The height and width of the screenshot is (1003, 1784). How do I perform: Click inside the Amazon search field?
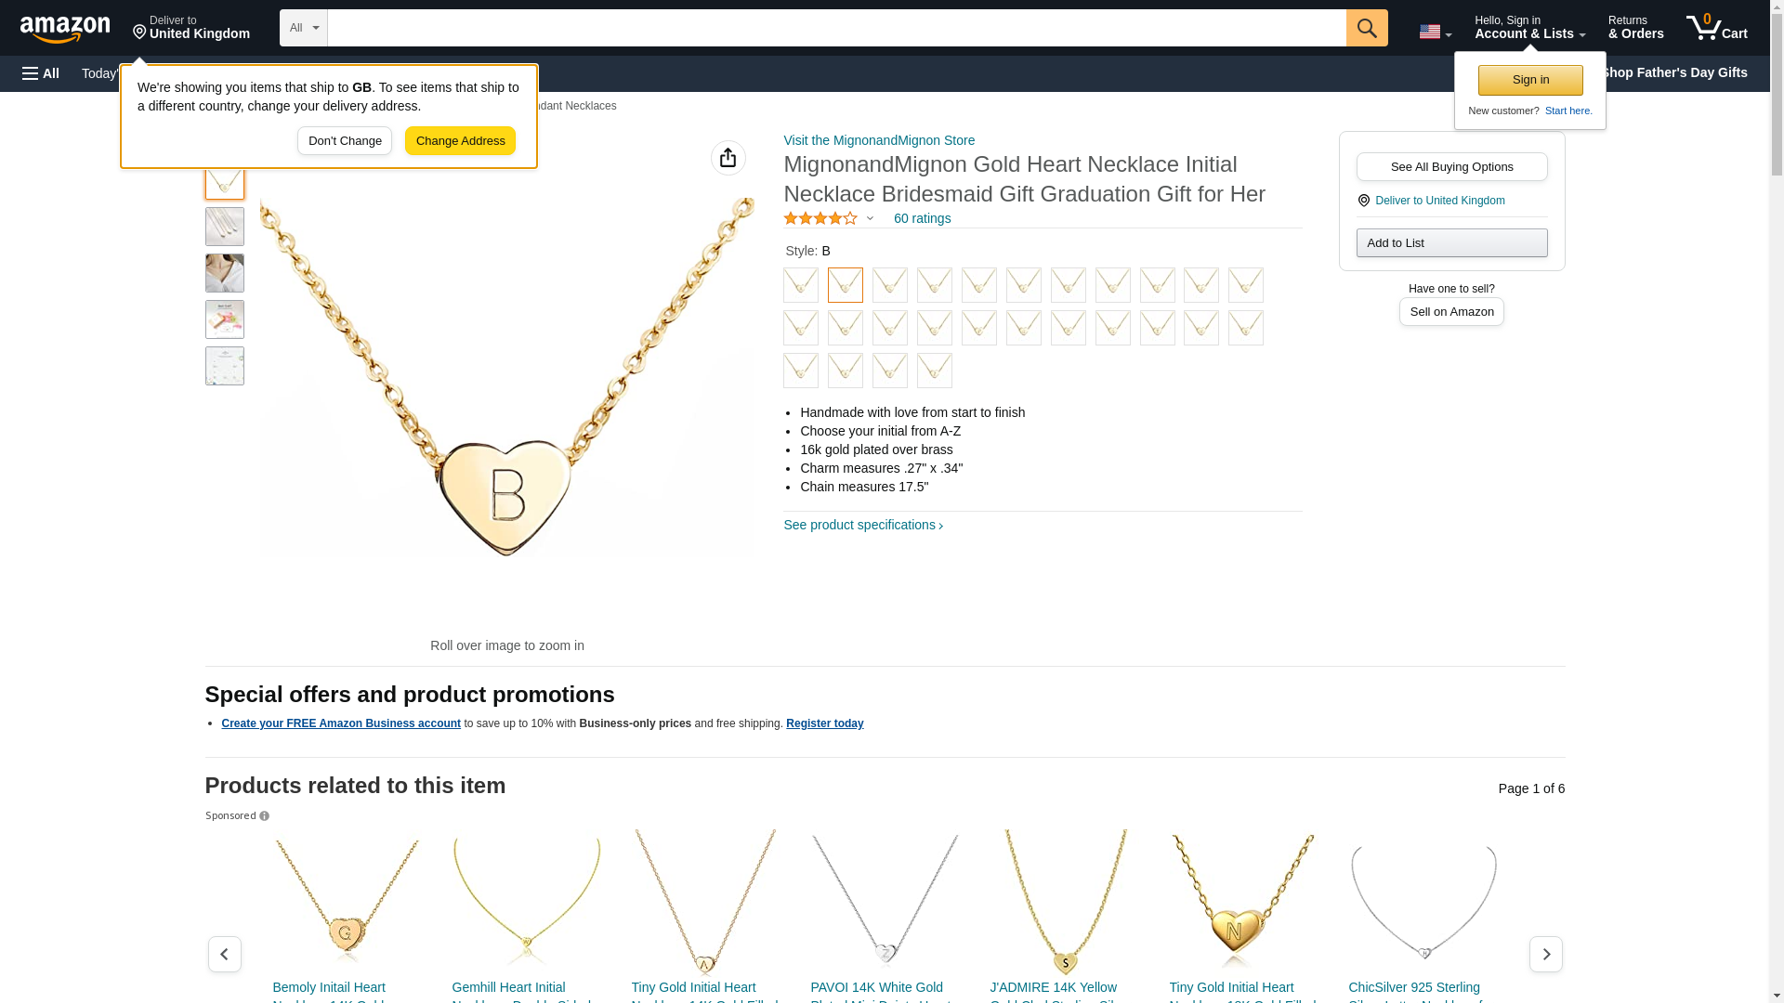[836, 28]
